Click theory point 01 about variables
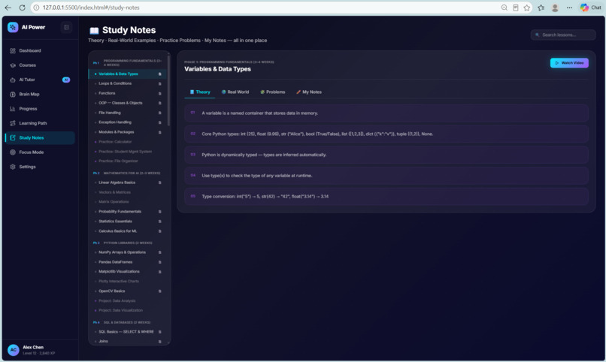606x362 pixels. click(386, 113)
